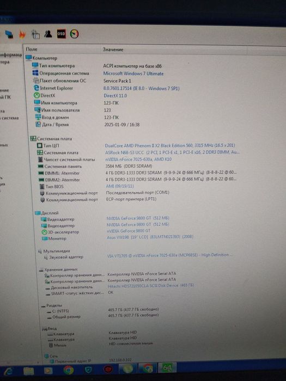Click the speaker icon beside Звуковой адаптер
This screenshot has width=286, height=381.
coord(45,257)
